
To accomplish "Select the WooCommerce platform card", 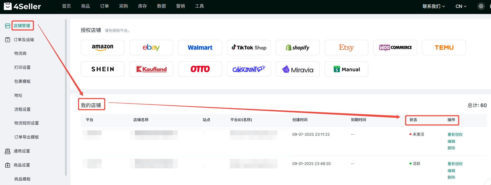I will coord(395,48).
